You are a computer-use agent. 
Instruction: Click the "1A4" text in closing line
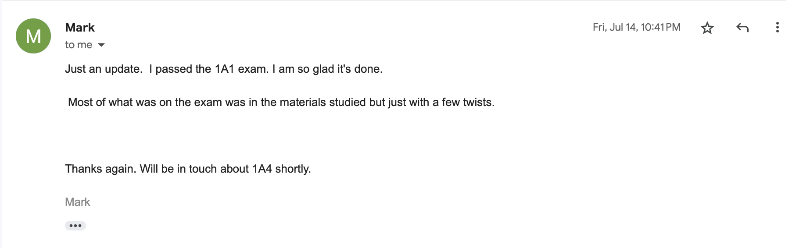coord(262,169)
